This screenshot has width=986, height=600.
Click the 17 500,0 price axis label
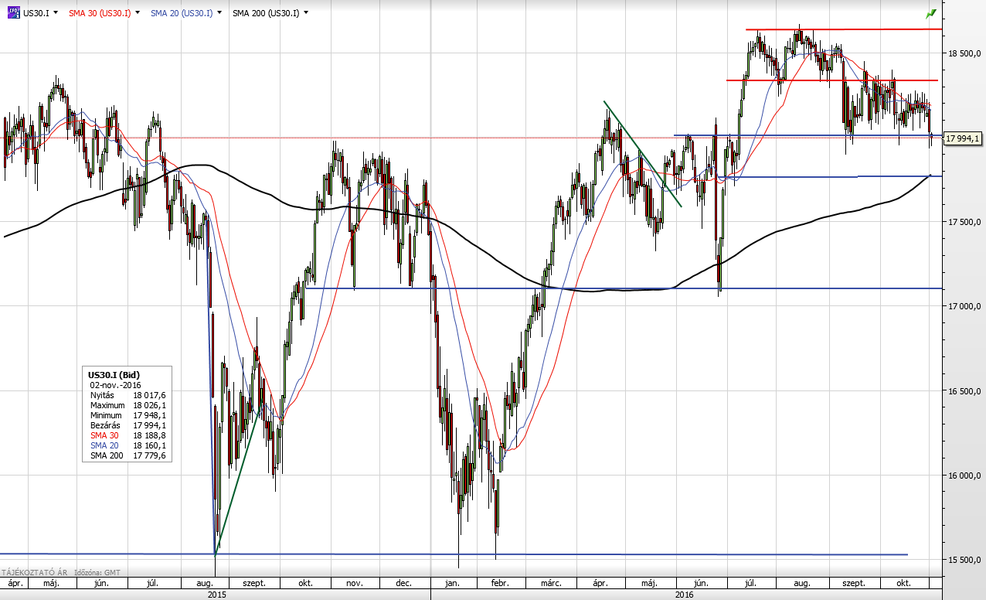(x=964, y=222)
